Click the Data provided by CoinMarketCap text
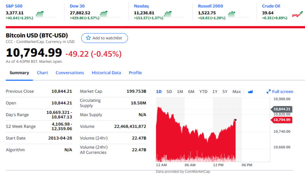Image resolution: width=305 pixels, height=174 pixels. point(183,171)
